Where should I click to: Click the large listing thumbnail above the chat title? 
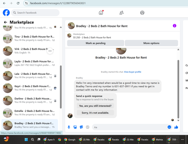(121, 51)
